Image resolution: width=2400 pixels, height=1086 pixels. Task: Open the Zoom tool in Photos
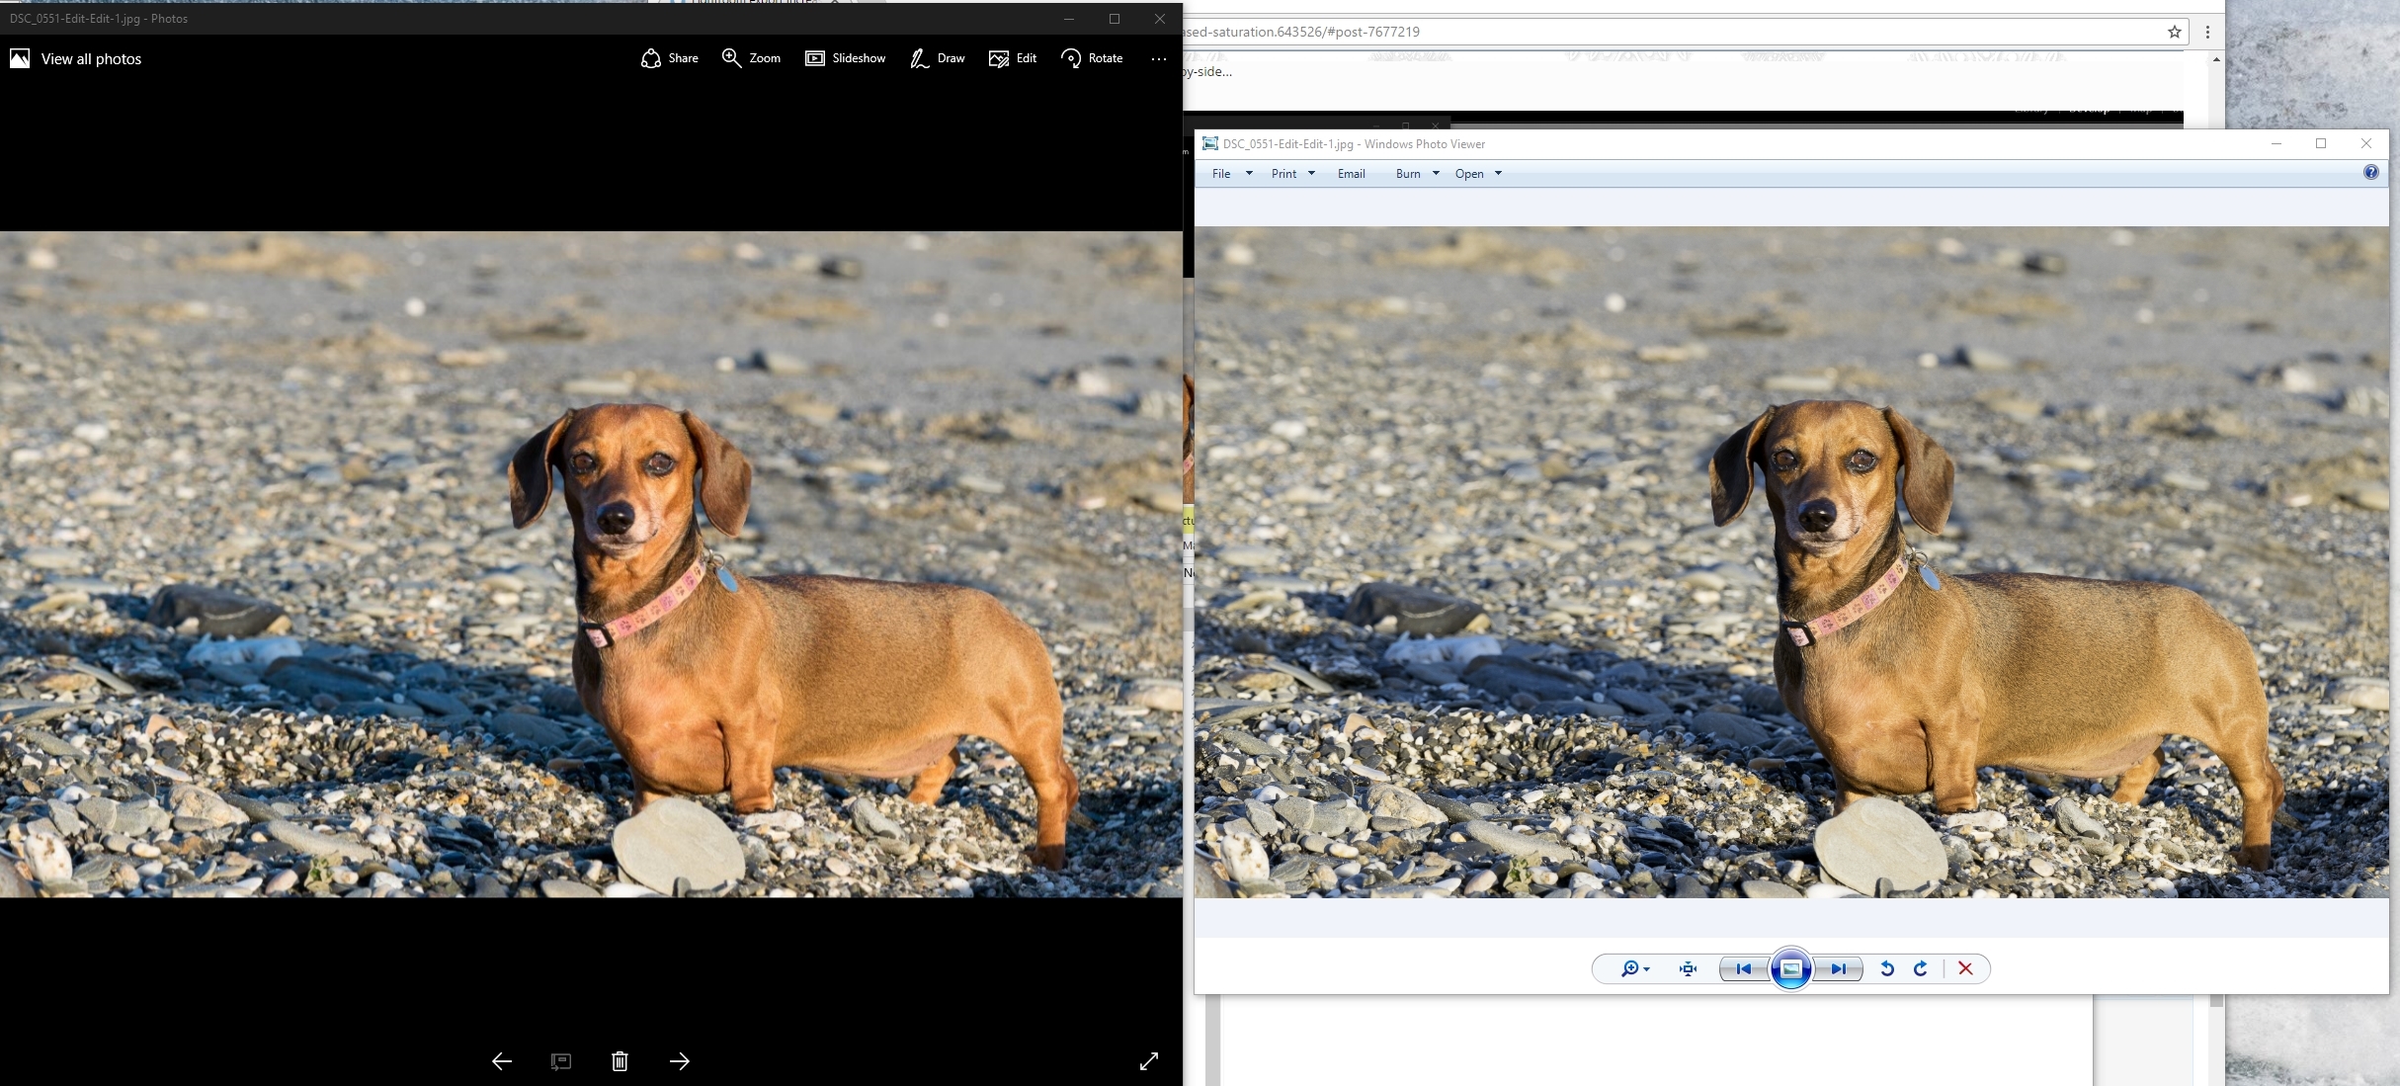point(751,58)
